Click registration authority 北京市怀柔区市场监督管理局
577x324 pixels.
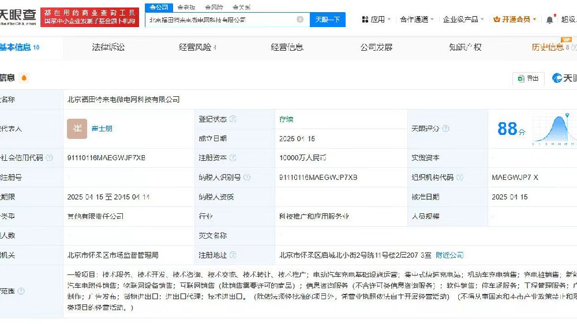pos(113,255)
